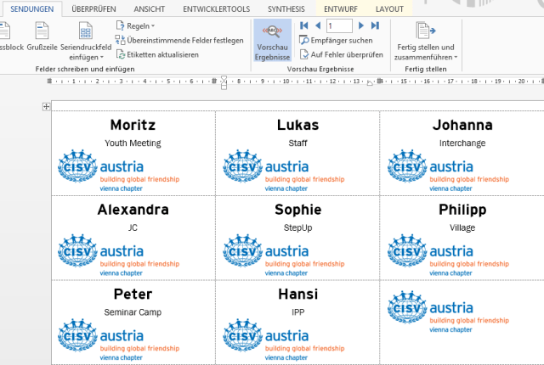Image resolution: width=544 pixels, height=365 pixels.
Task: Select the CISV logo in Johanna label
Action: click(449, 171)
